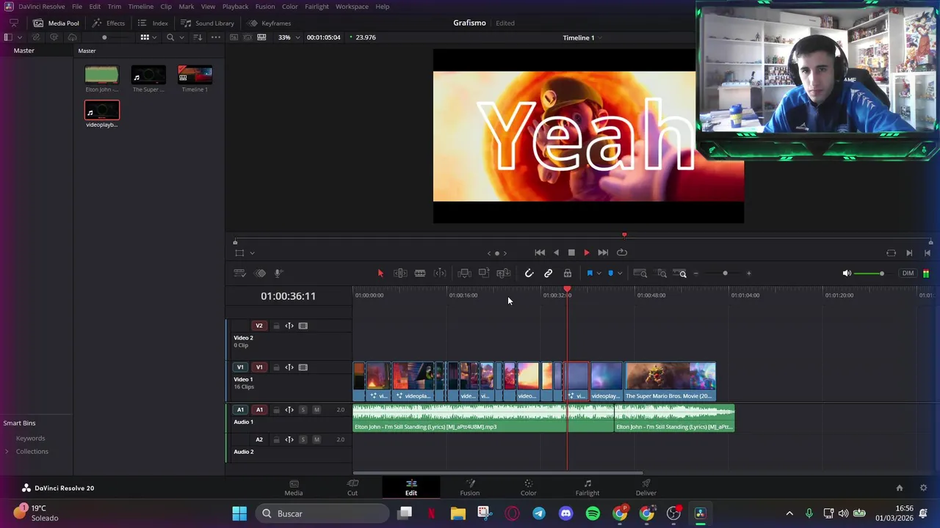
Task: Expand media pool thumbnail view options dropdown
Action: tap(154, 37)
